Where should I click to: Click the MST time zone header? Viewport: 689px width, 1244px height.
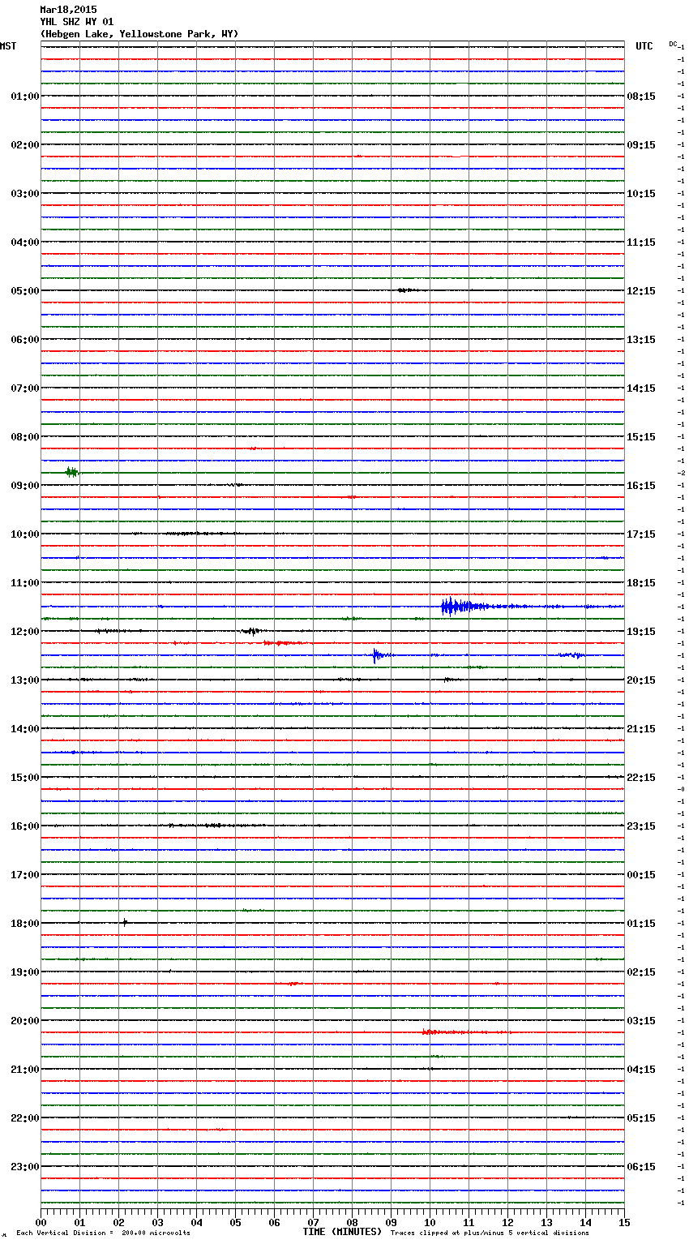(8, 46)
